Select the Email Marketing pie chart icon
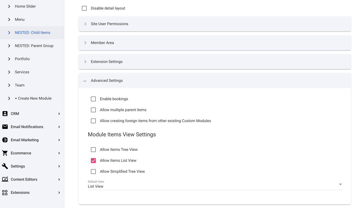The image size is (354, 208). pyautogui.click(x=5, y=140)
